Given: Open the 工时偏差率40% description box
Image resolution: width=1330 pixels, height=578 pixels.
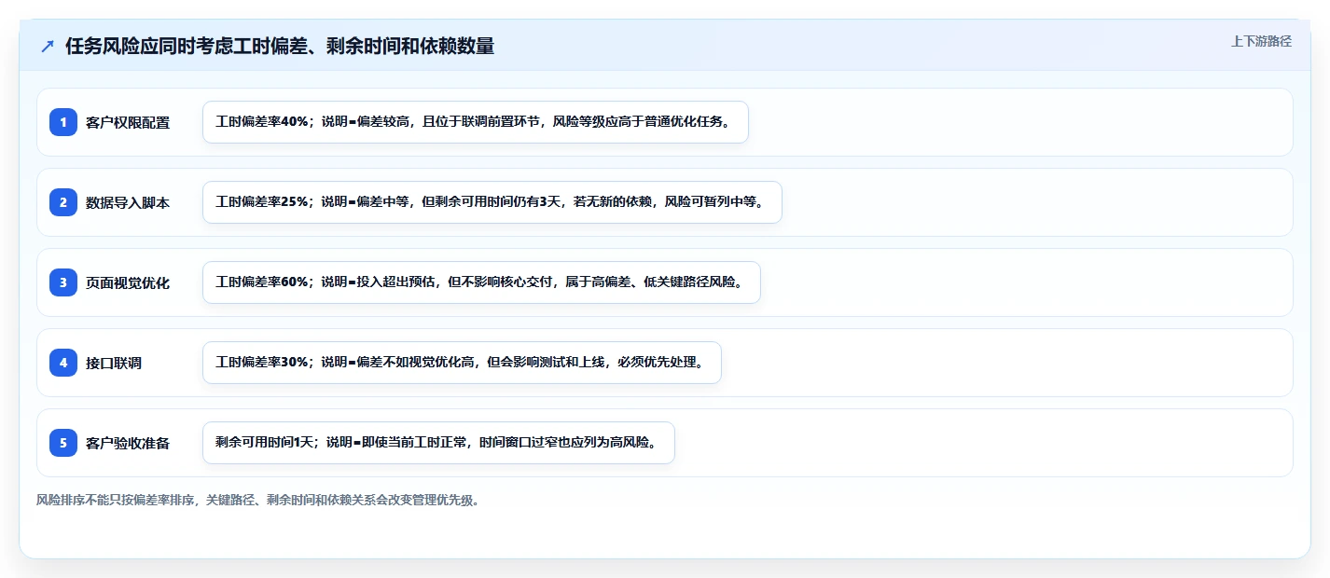Looking at the screenshot, I should (x=476, y=122).
